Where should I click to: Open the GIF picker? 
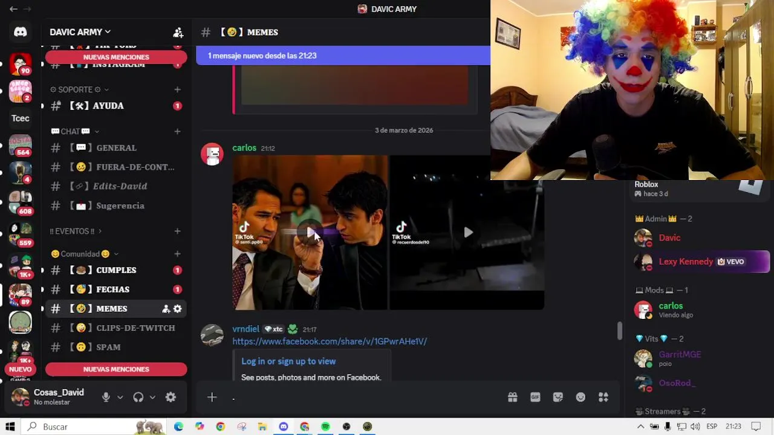point(535,397)
